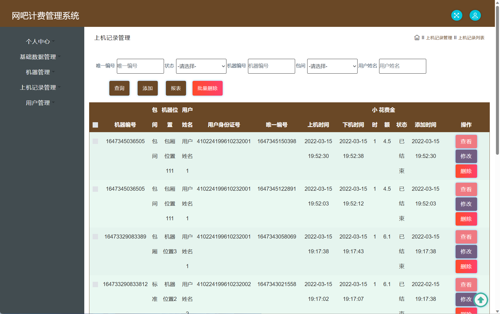Check the select-all checkbox in table header
This screenshot has width=500, height=314.
click(x=95, y=125)
